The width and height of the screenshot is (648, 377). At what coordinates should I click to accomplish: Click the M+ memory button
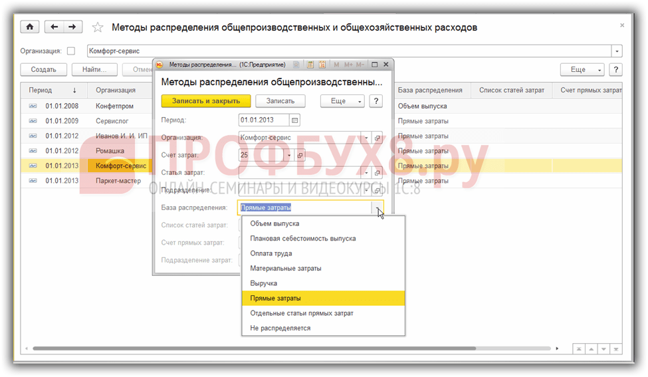pyautogui.click(x=348, y=64)
